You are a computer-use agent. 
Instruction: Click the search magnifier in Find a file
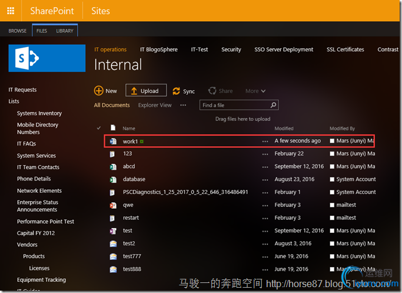click(274, 105)
